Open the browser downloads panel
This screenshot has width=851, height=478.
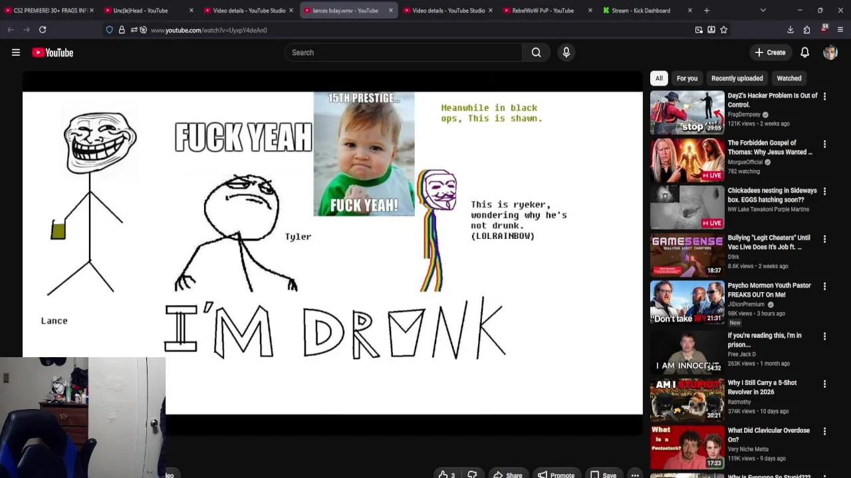(790, 30)
